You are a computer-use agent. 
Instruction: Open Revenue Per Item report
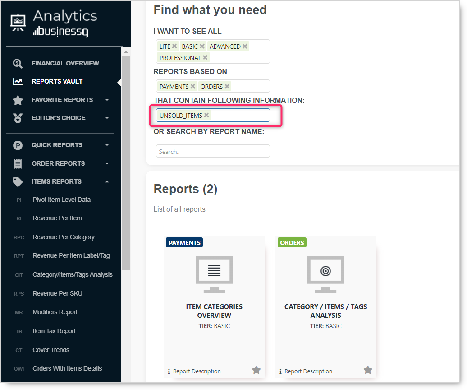57,218
